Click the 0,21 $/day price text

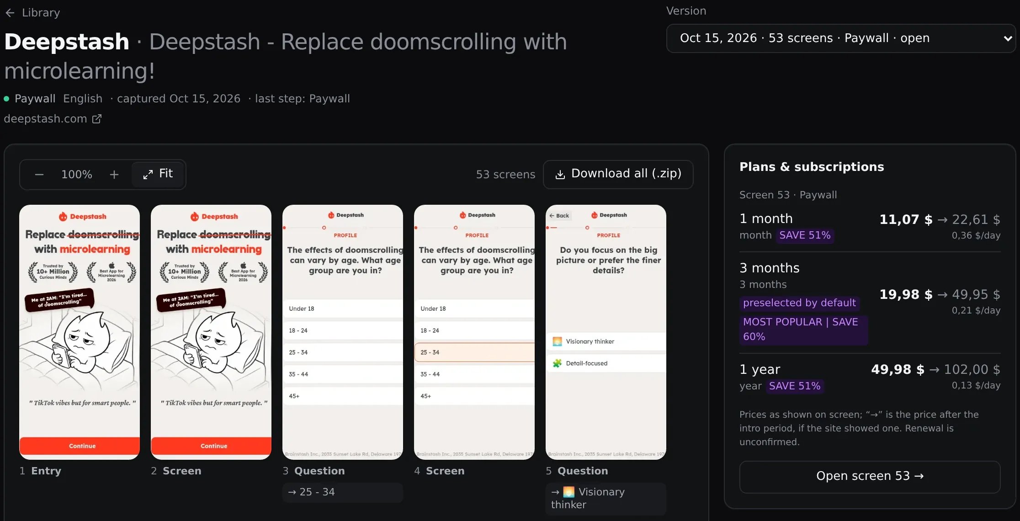tap(976, 311)
